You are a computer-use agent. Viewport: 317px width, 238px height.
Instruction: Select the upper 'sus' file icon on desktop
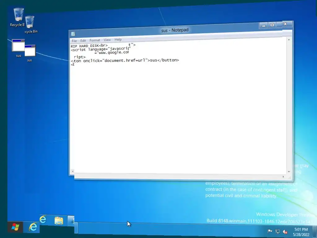tap(18, 48)
